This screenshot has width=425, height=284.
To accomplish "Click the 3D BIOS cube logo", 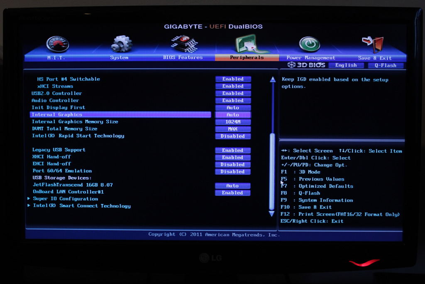I will pos(291,65).
